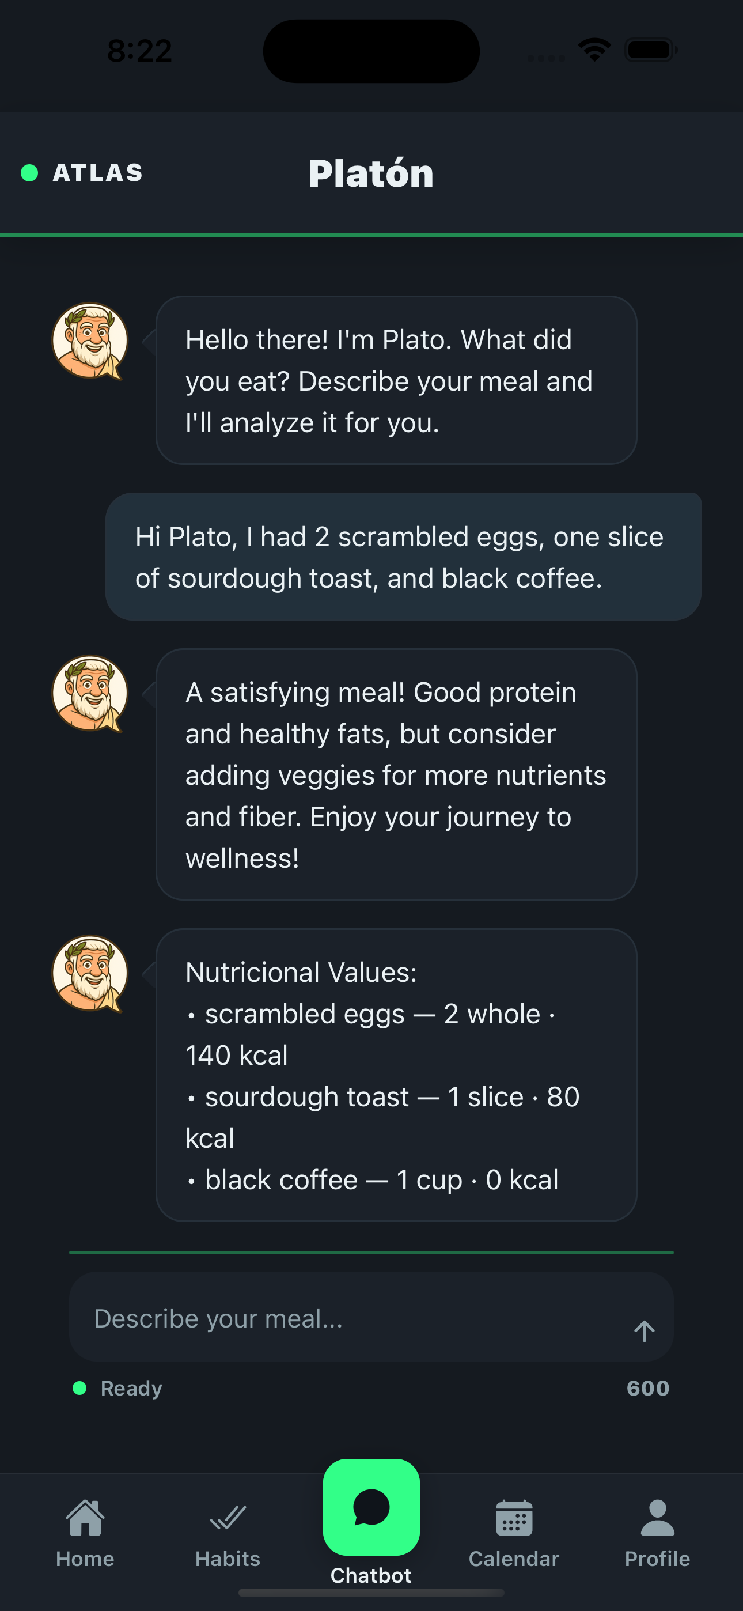Tap the battery icon in status bar
The image size is (743, 1611).
click(x=650, y=50)
